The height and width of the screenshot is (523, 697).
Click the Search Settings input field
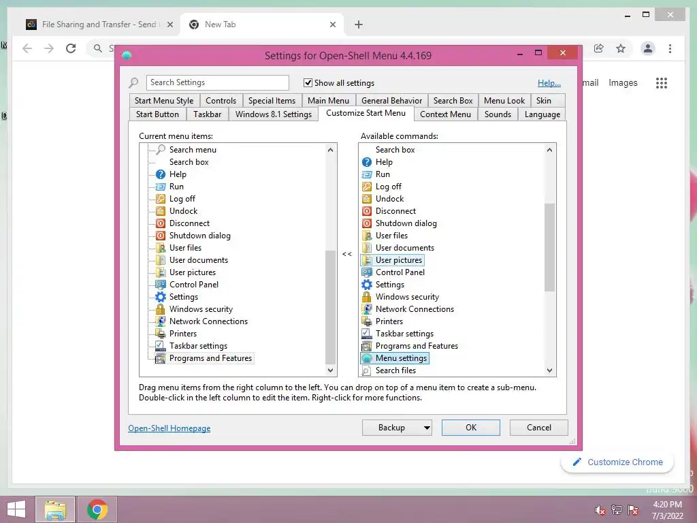tap(217, 82)
